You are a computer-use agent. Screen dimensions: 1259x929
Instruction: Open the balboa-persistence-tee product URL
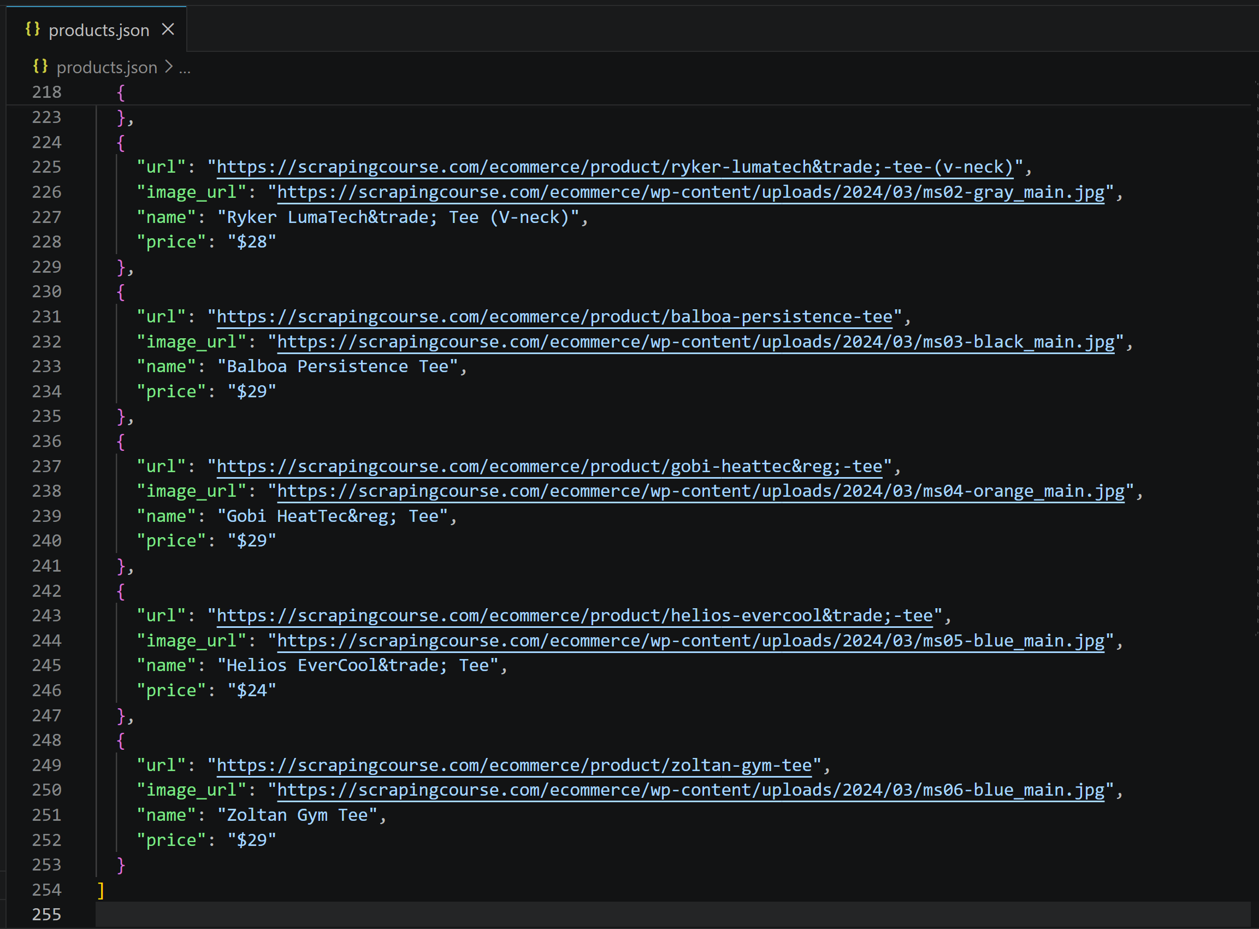pyautogui.click(x=555, y=316)
